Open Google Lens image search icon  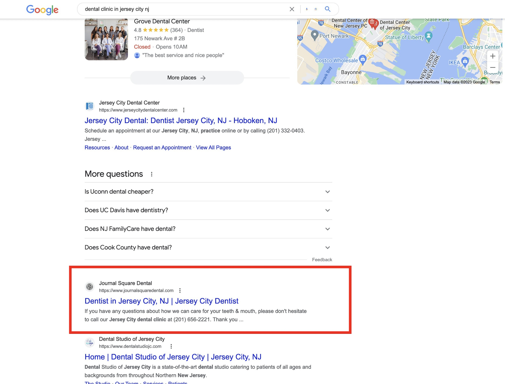click(316, 9)
